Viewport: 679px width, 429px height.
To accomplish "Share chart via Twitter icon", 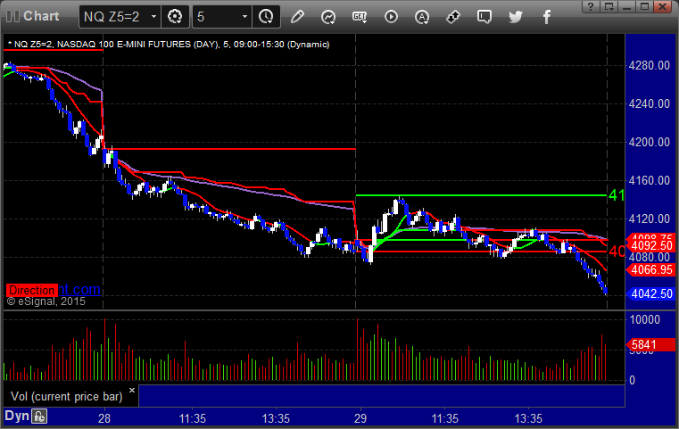I will pos(515,16).
